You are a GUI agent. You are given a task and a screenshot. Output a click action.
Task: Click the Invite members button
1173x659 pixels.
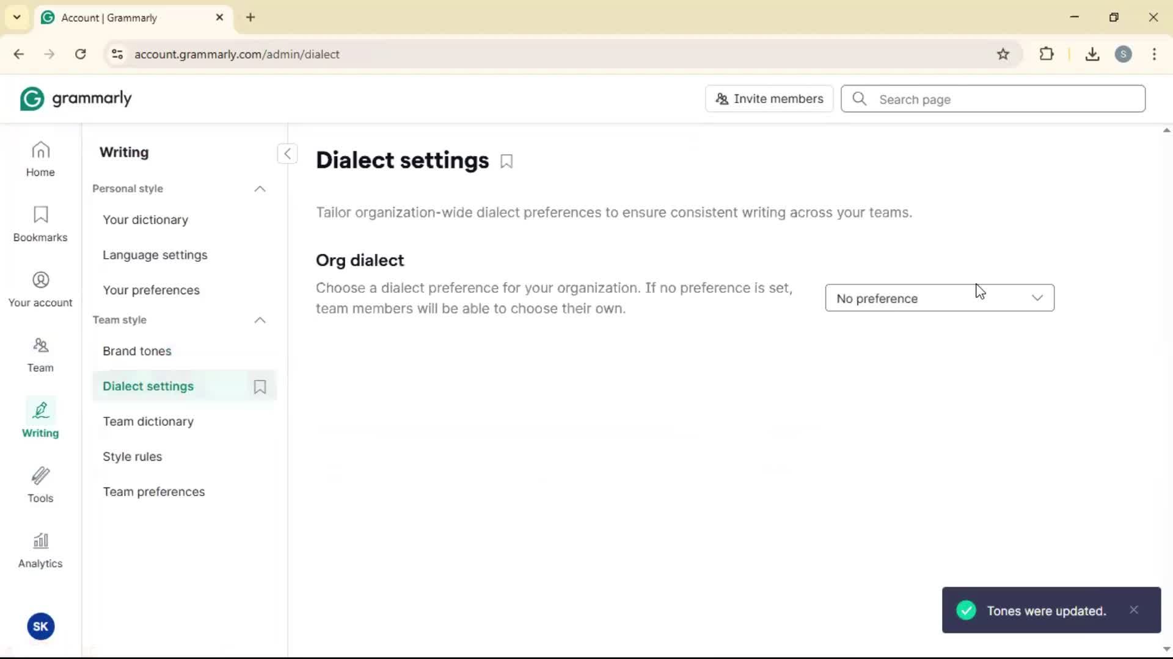(769, 99)
